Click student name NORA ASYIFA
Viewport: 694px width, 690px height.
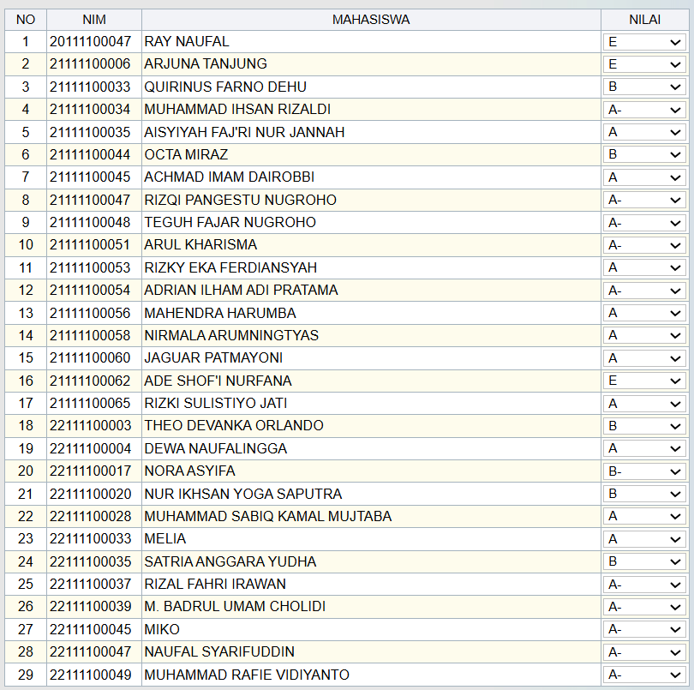(x=190, y=471)
